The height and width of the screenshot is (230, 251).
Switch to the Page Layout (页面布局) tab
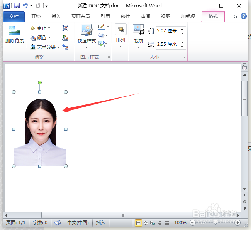pyautogui.click(x=81, y=17)
